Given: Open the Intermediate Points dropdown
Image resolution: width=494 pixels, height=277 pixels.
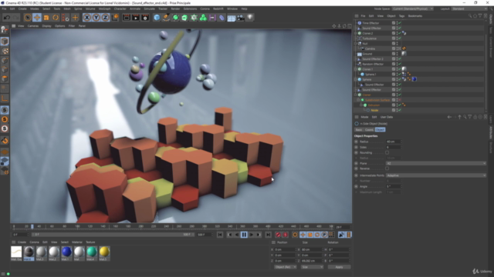Looking at the screenshot, I should click(435, 175).
